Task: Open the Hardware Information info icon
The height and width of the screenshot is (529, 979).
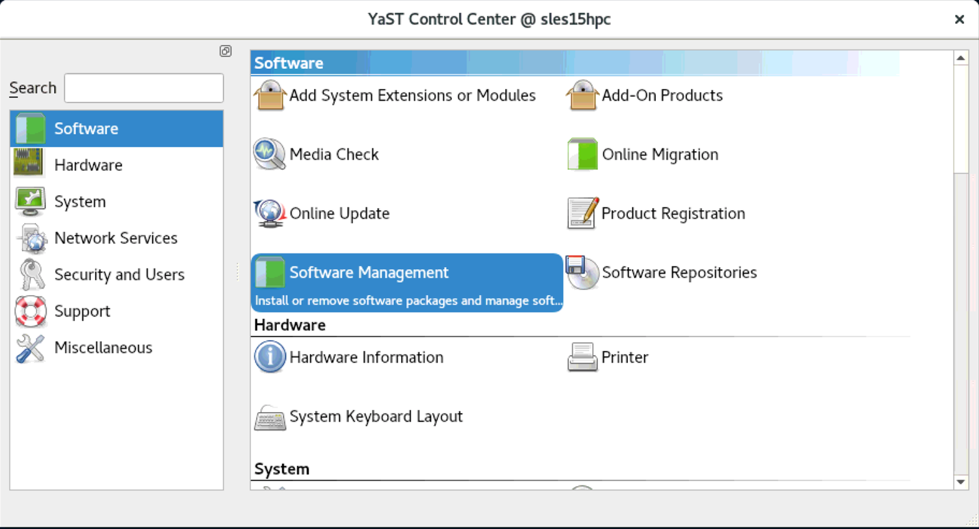Action: point(269,357)
